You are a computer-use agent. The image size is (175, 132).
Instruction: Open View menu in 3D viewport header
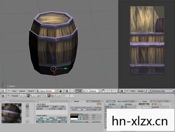tap(14, 91)
